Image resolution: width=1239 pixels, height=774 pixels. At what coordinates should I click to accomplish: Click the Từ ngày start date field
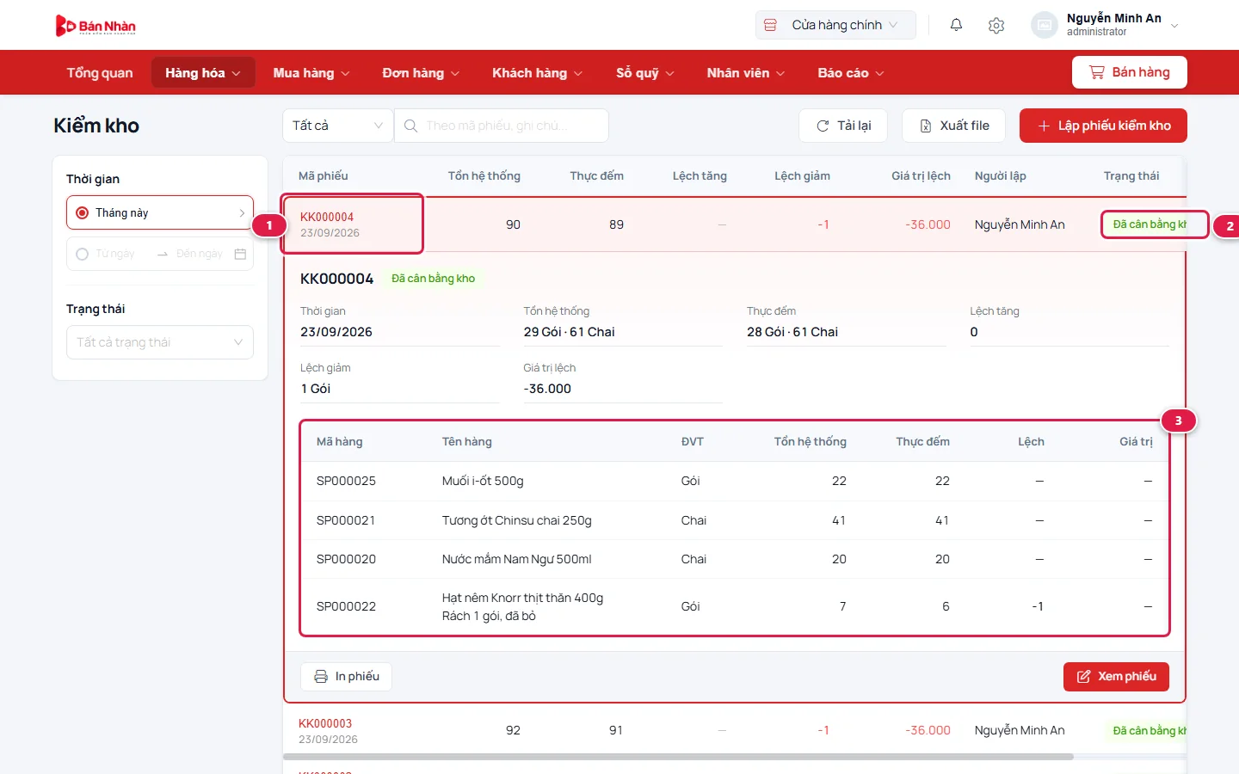[x=115, y=254]
